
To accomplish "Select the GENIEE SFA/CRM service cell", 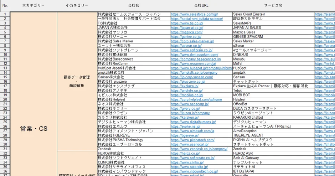I will pyautogui.click(x=273, y=37).
